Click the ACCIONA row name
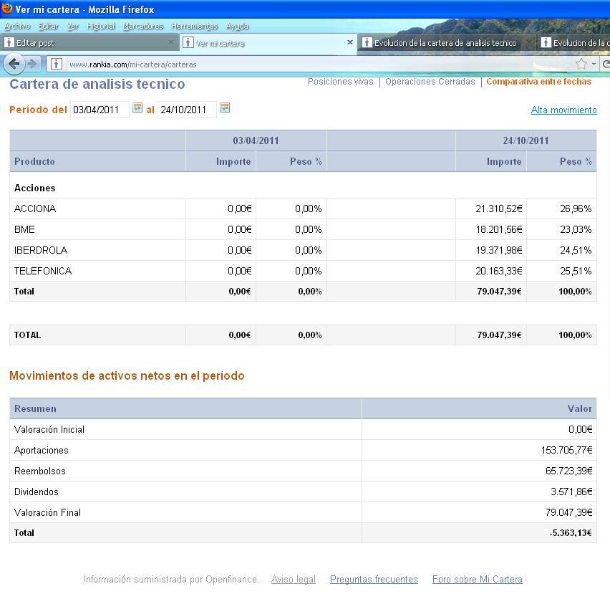Screen dimensions: 610x604 [35, 208]
